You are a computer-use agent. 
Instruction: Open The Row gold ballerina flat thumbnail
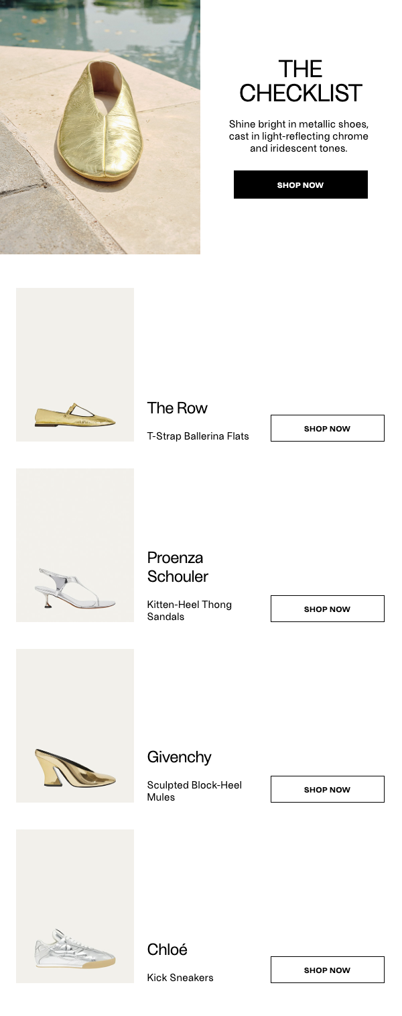[x=75, y=364]
